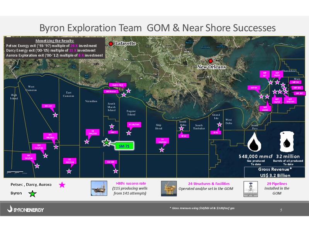
Task: Click the Aurora Exploration exit 8 X line
Action: 54,55
